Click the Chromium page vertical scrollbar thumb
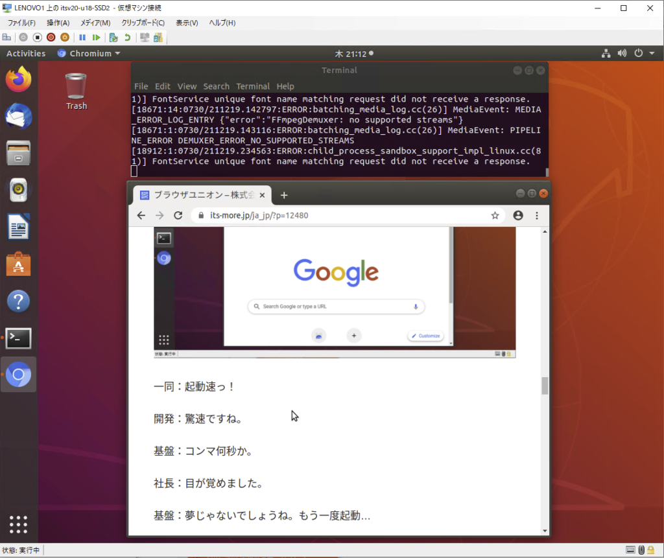 tap(545, 386)
